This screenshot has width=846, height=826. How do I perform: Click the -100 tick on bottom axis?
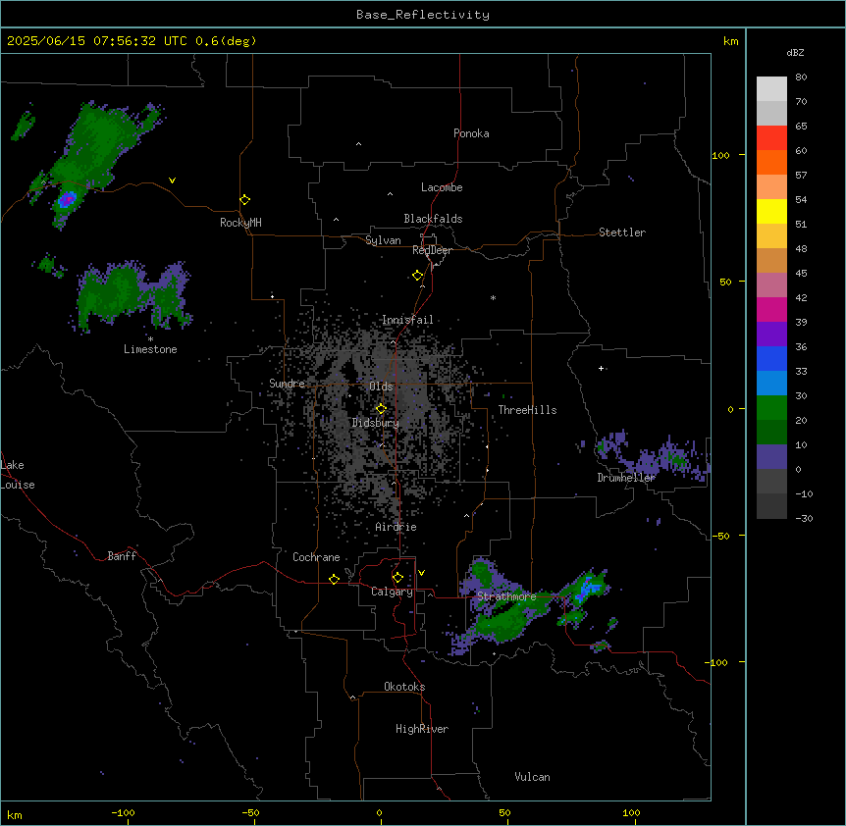coord(123,812)
